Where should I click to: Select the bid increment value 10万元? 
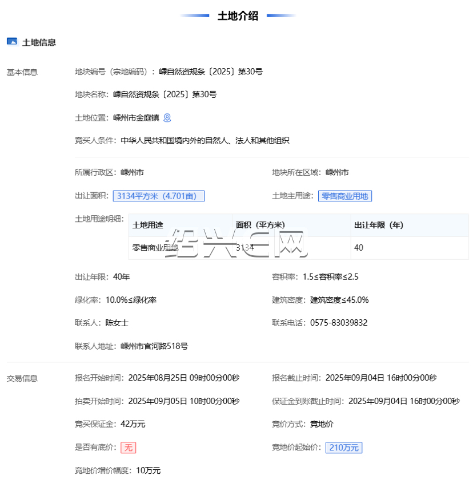pyautogui.click(x=148, y=470)
